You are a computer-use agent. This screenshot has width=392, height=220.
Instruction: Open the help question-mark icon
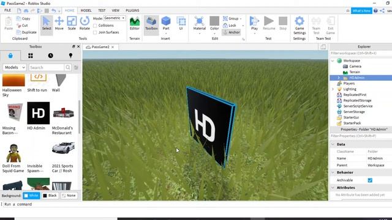click(x=375, y=11)
